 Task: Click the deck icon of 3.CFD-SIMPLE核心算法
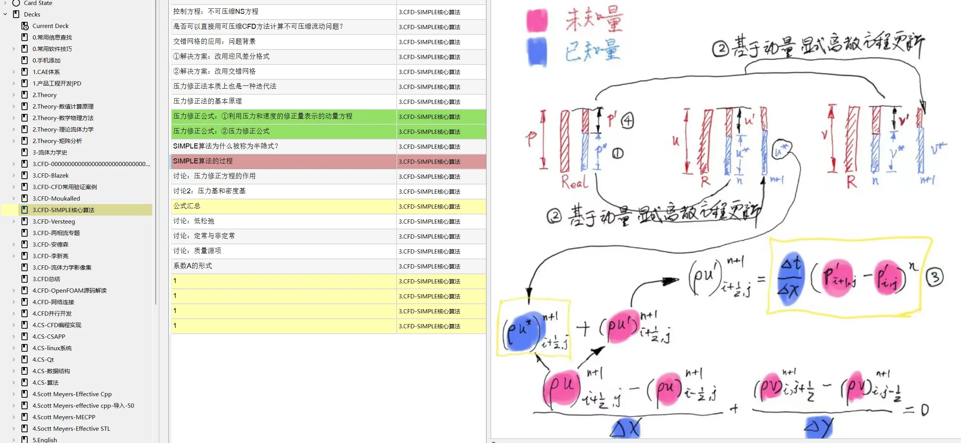pos(25,210)
